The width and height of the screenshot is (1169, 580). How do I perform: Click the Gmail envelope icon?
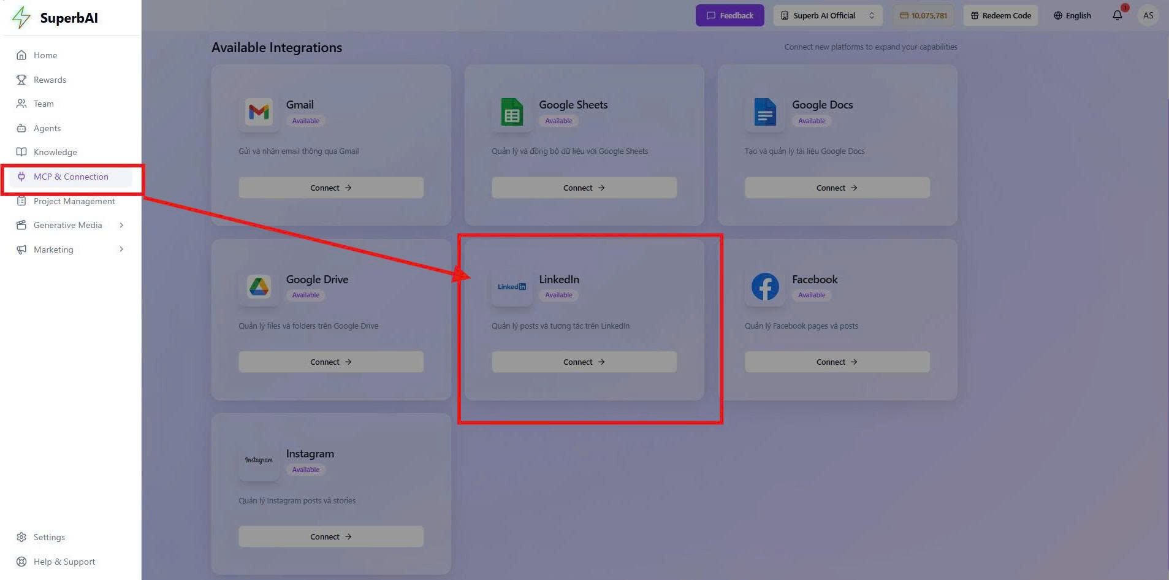tap(259, 112)
